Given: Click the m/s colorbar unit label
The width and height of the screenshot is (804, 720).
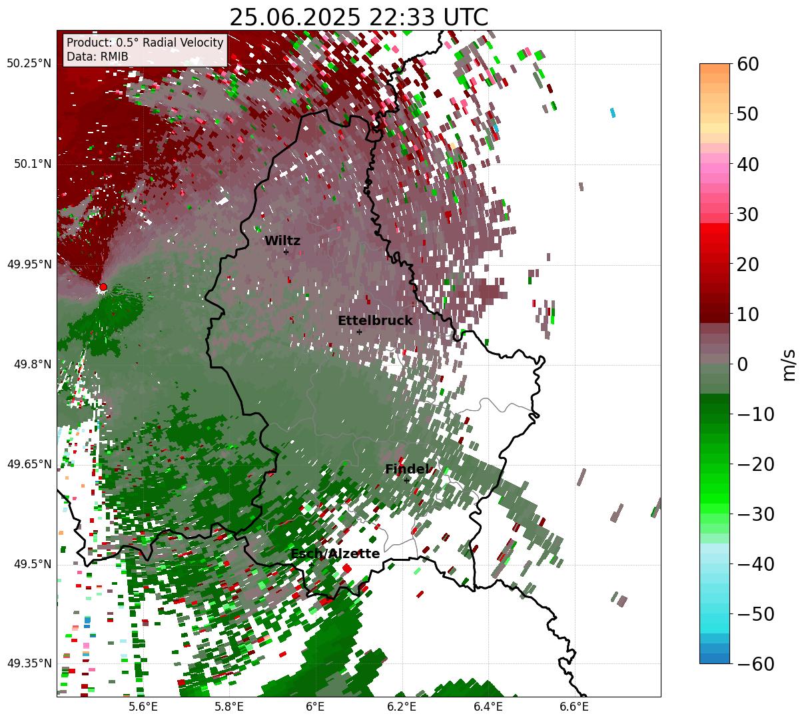Looking at the screenshot, I should (x=789, y=364).
